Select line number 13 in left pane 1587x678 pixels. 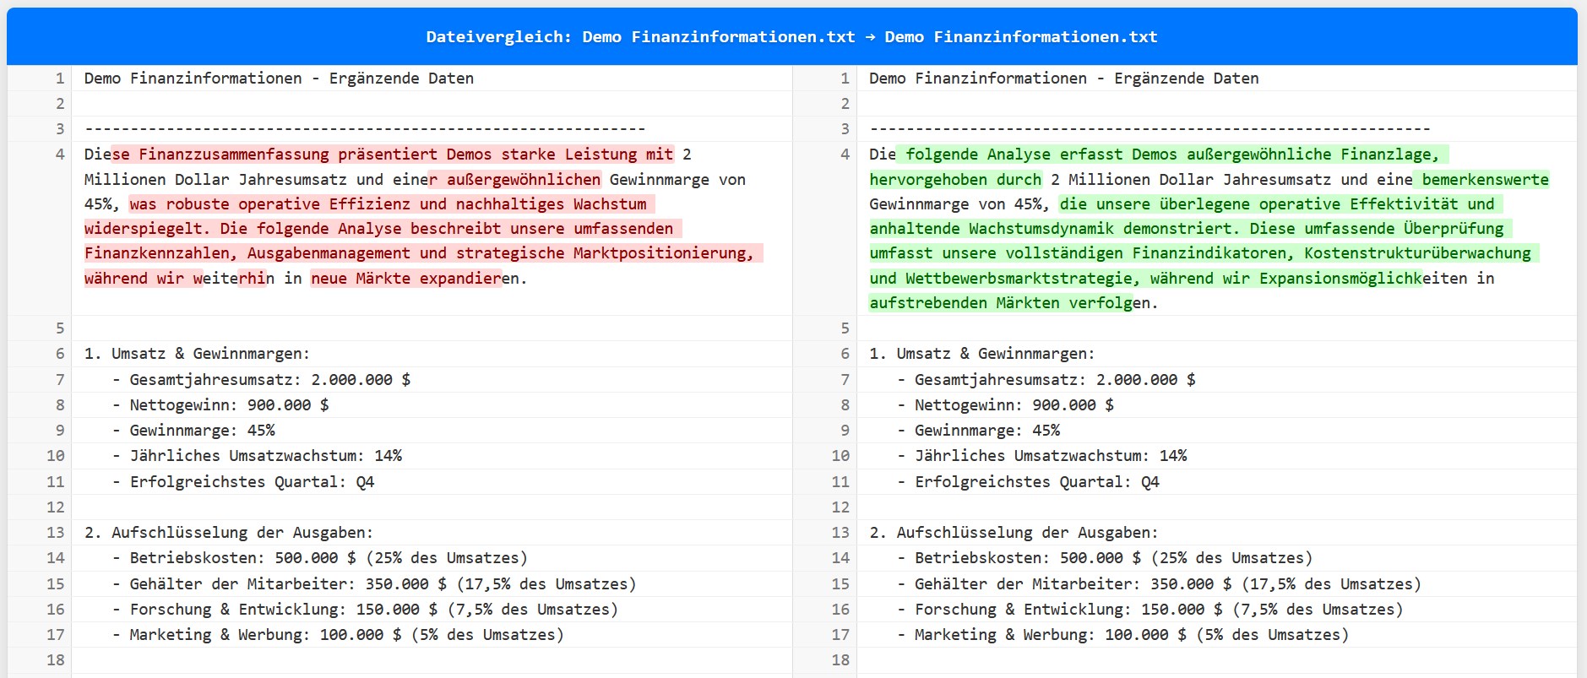[x=56, y=533]
